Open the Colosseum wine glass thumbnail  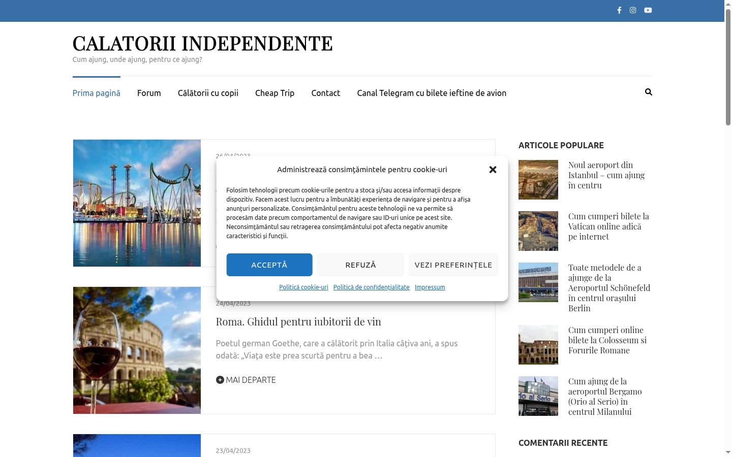click(x=137, y=350)
